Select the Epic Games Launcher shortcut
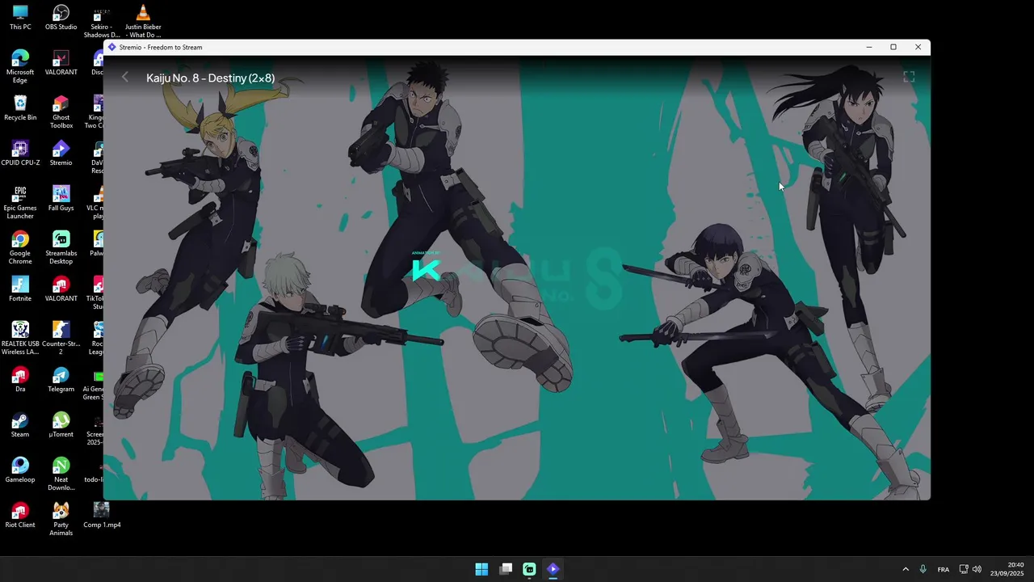Viewport: 1034px width, 582px height. [x=20, y=203]
